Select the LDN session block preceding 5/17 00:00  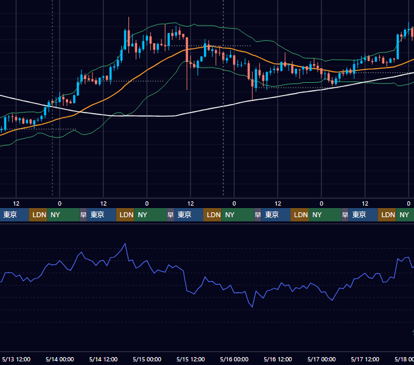[x=300, y=215]
